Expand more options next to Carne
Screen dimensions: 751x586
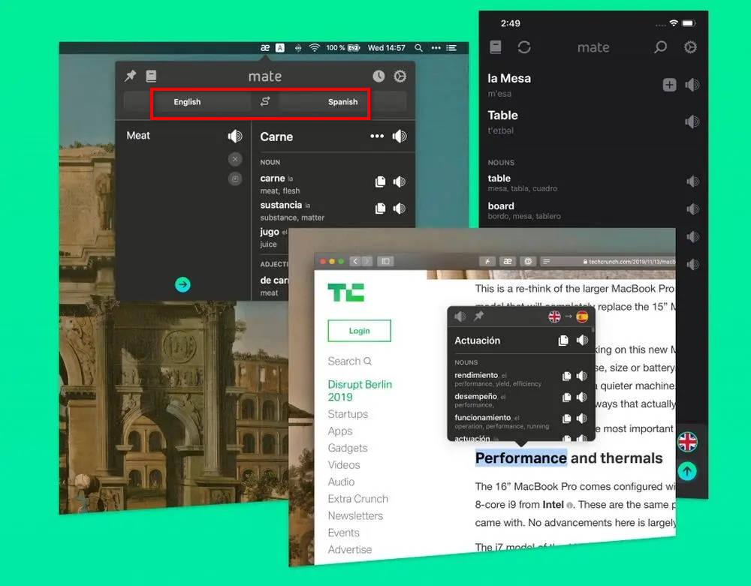377,137
